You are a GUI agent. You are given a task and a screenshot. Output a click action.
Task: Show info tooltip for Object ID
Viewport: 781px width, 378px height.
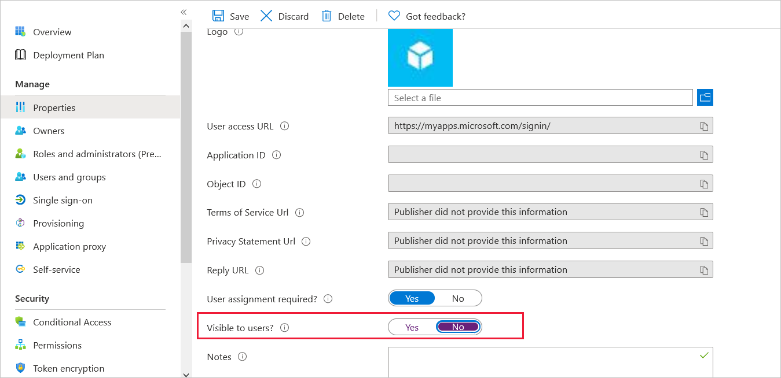point(256,184)
